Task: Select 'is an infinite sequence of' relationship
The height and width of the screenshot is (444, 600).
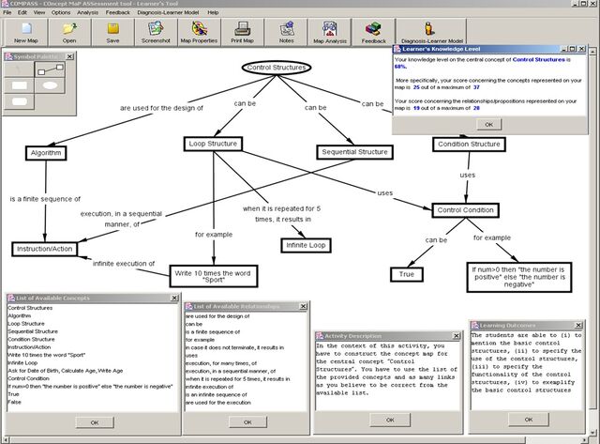Action: (x=217, y=394)
